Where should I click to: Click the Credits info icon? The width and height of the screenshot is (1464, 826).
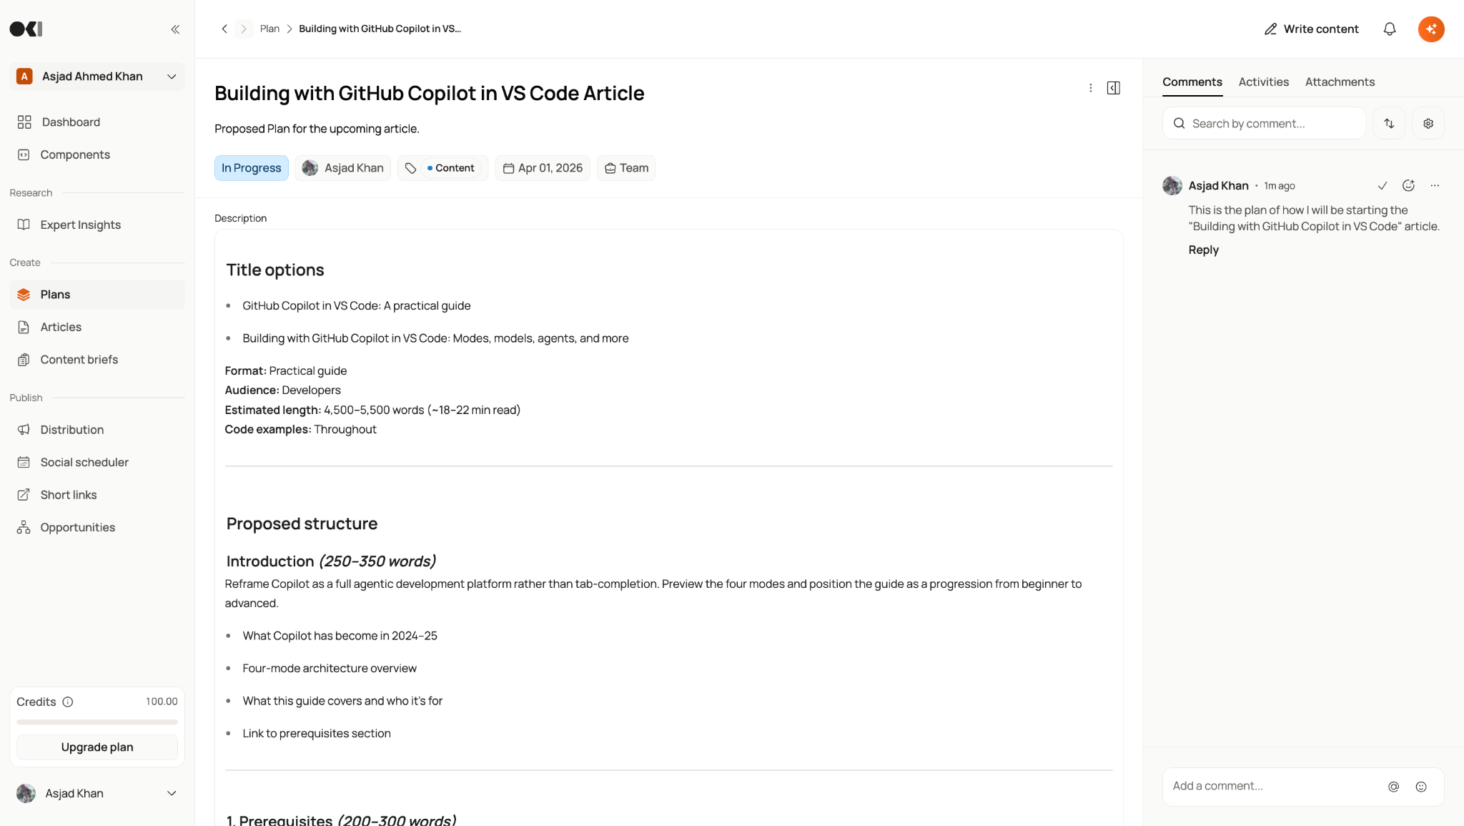point(68,702)
